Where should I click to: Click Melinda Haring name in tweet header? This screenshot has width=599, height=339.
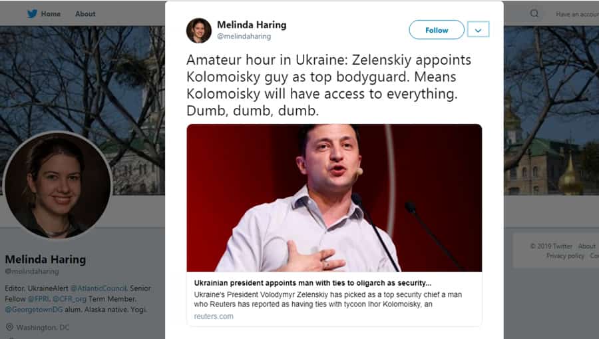[252, 25]
